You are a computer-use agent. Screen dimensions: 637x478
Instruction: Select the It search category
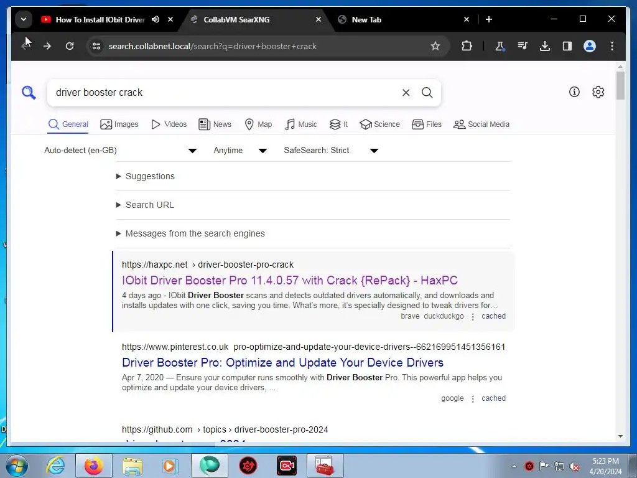[x=338, y=124]
